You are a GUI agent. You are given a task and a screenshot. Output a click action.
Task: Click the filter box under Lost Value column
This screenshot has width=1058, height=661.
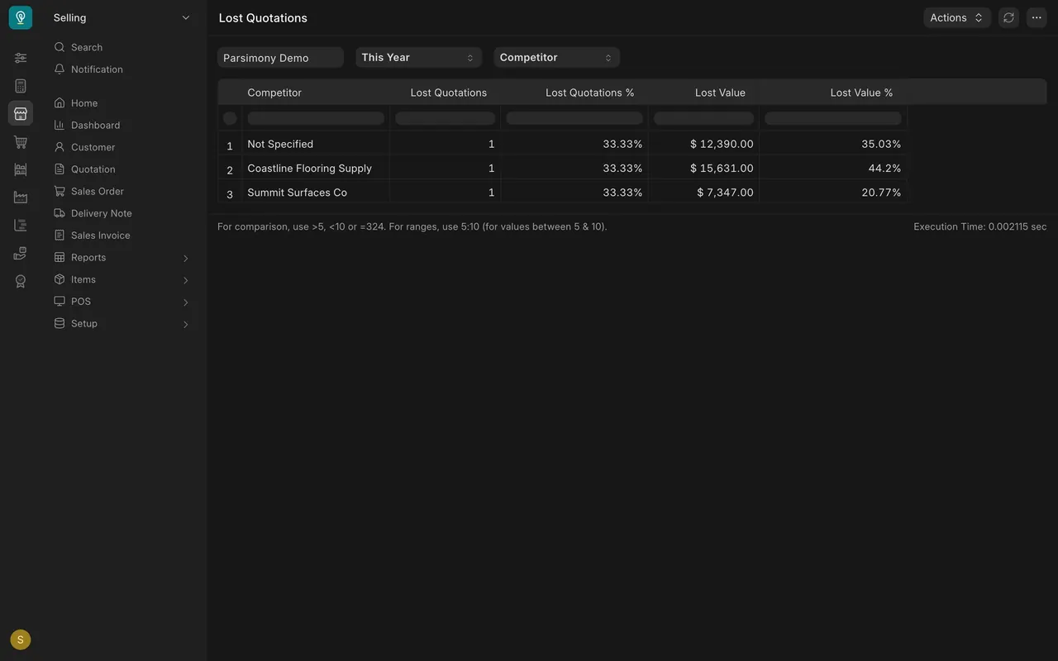pos(703,118)
